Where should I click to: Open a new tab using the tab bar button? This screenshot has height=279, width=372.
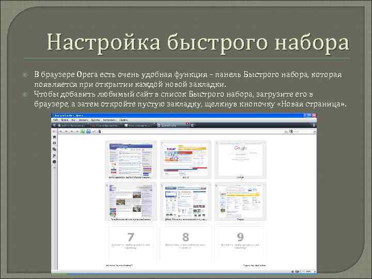192,125
